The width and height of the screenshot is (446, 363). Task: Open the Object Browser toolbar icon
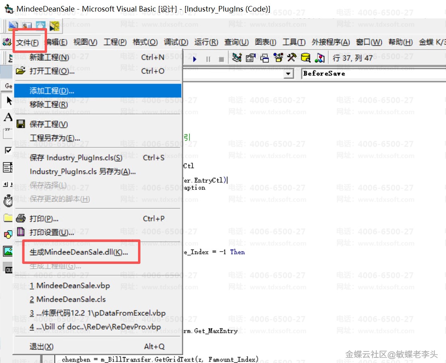(278, 58)
